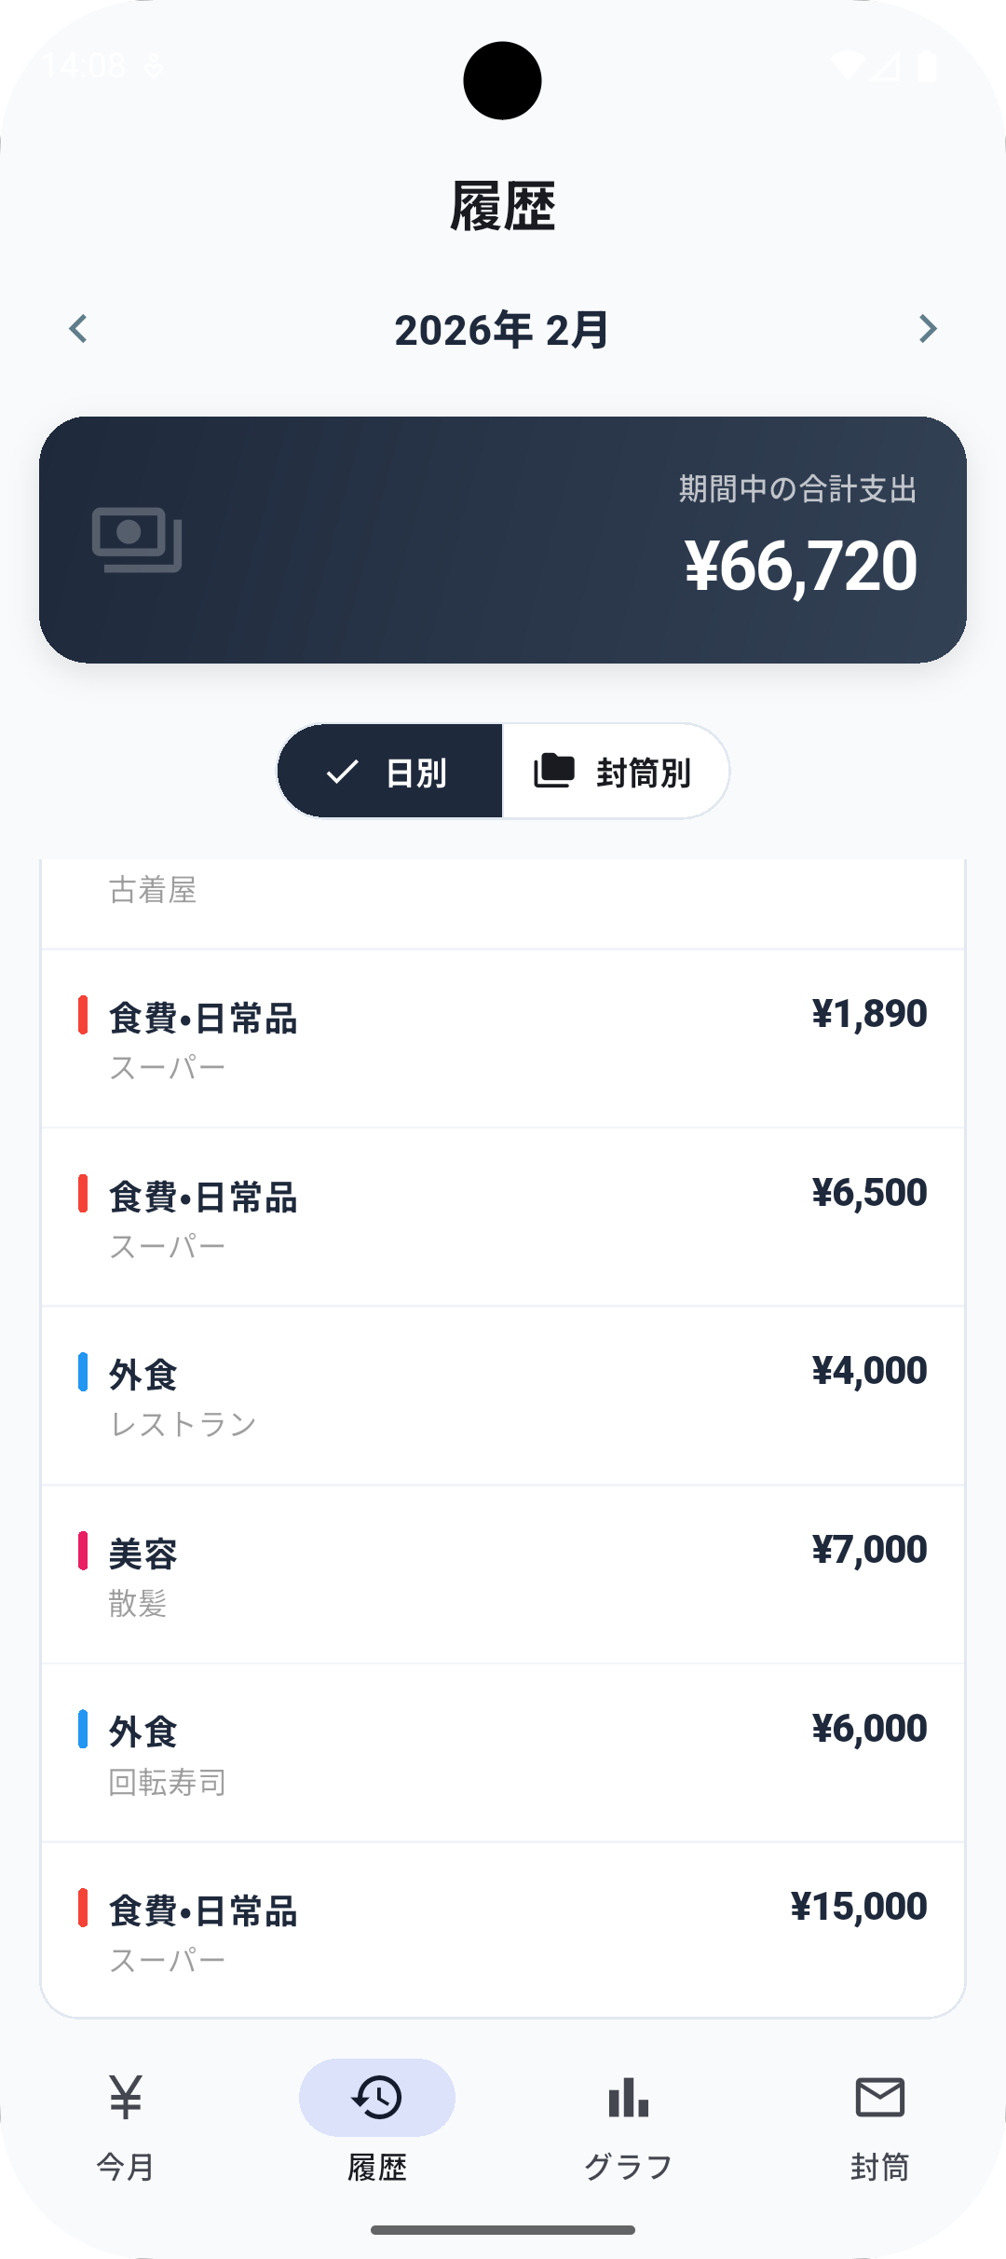
Task: Open the ¥15,000 食費・日常品 entry
Action: tap(503, 1931)
